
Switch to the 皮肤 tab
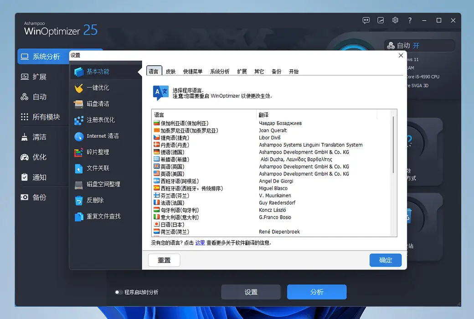click(171, 72)
